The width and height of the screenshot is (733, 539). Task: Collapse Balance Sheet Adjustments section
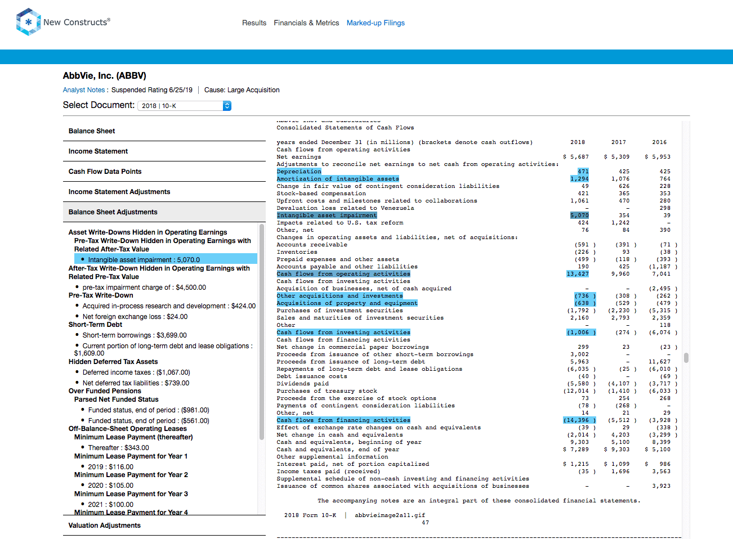pos(164,212)
